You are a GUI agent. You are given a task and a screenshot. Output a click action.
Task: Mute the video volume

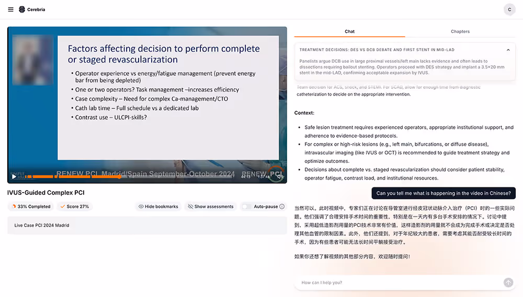[x=280, y=176]
